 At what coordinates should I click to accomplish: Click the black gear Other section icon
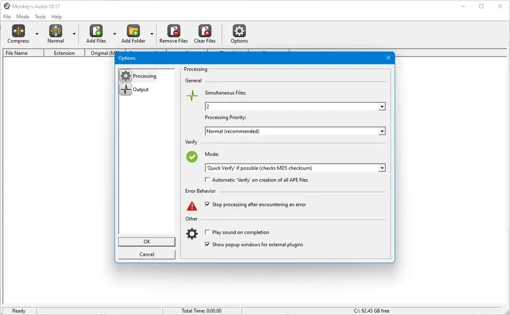192,233
